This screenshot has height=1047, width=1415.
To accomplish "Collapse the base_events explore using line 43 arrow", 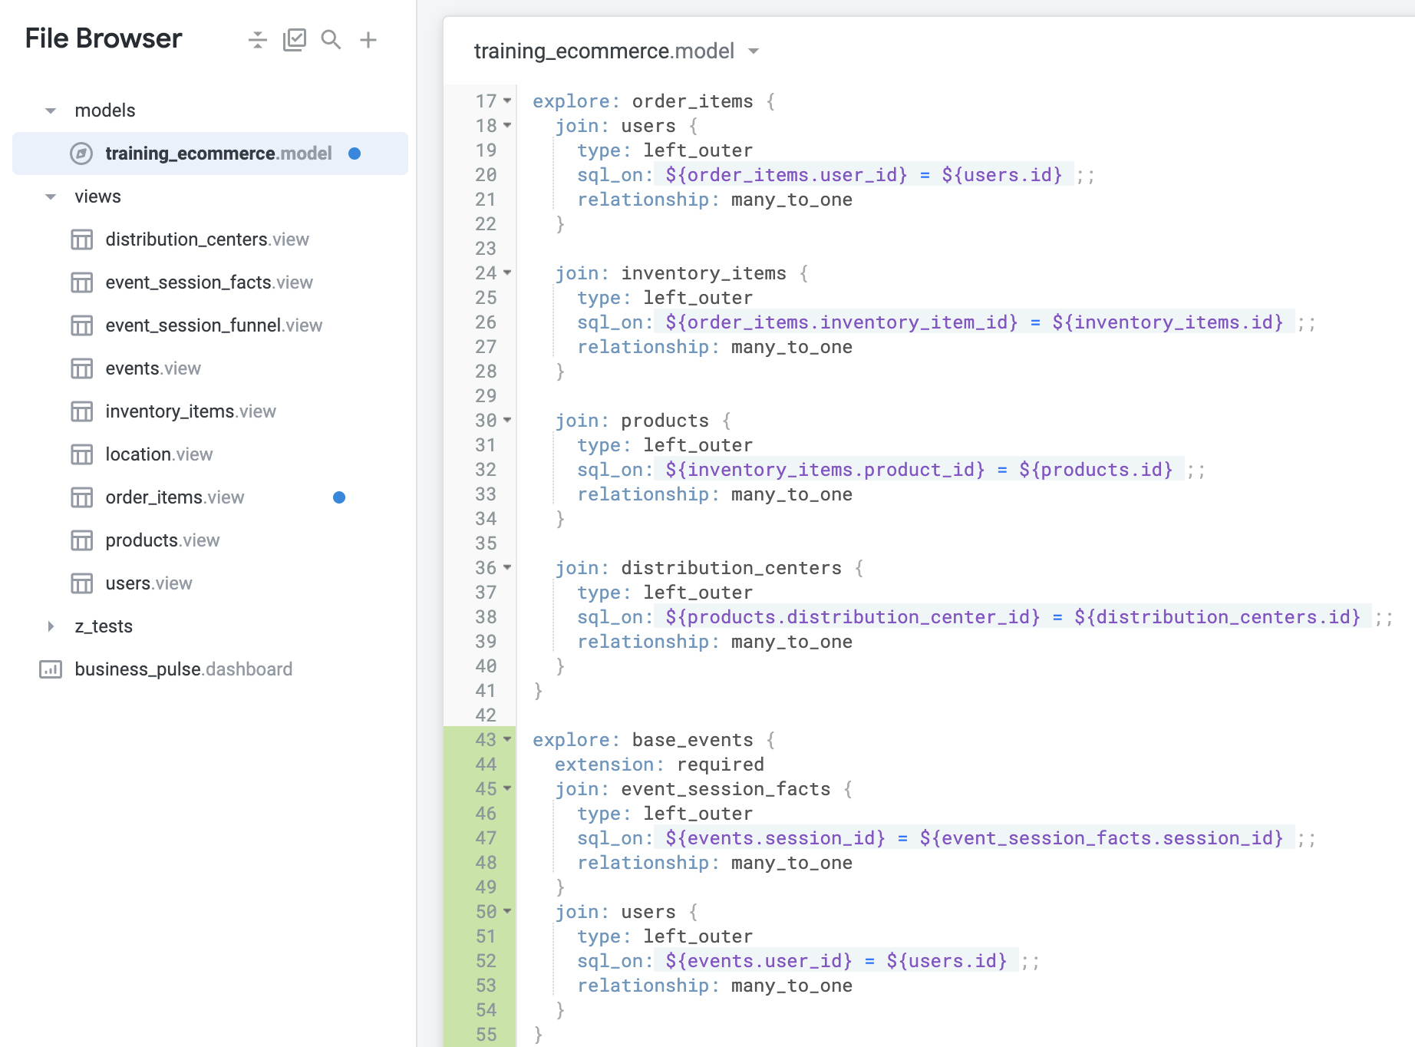I will pyautogui.click(x=506, y=740).
